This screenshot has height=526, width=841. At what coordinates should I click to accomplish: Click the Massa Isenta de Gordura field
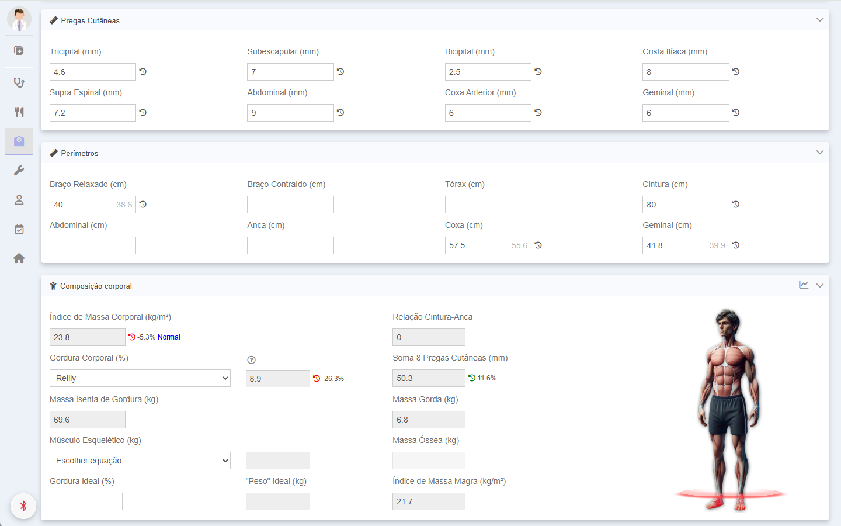88,420
